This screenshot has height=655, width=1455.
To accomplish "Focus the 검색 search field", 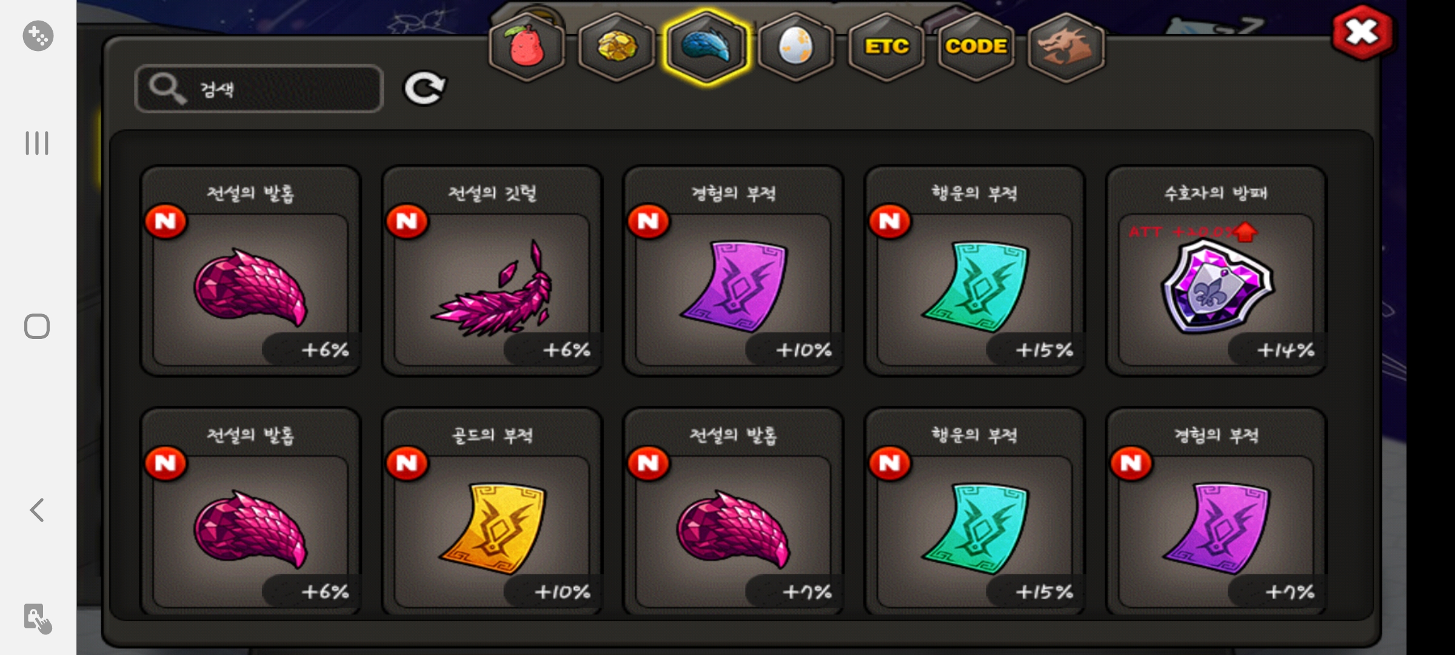I will click(x=259, y=89).
